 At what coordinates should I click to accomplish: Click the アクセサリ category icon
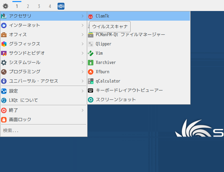[x=4, y=16]
